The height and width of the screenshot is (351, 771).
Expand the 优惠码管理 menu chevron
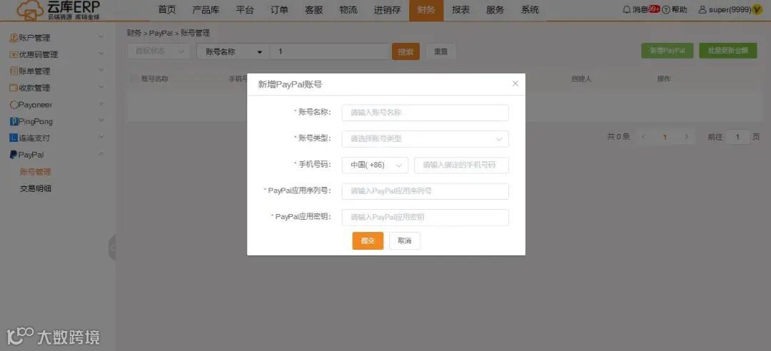[x=101, y=54]
